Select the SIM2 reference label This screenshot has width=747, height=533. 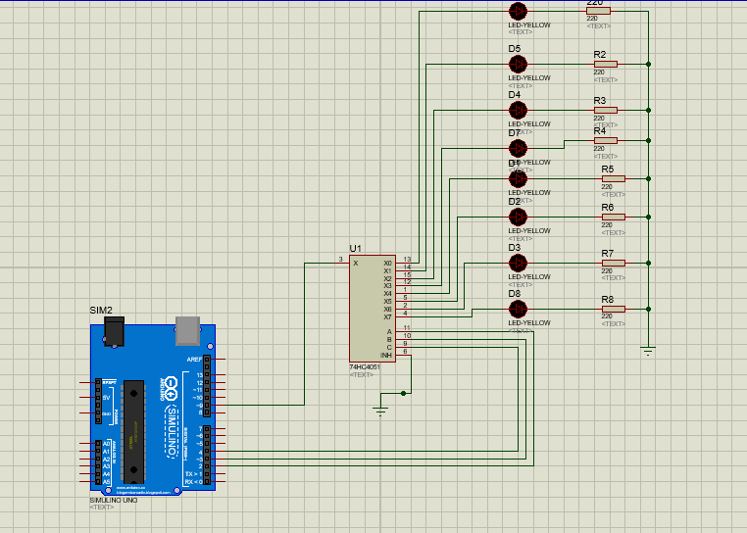coord(101,310)
